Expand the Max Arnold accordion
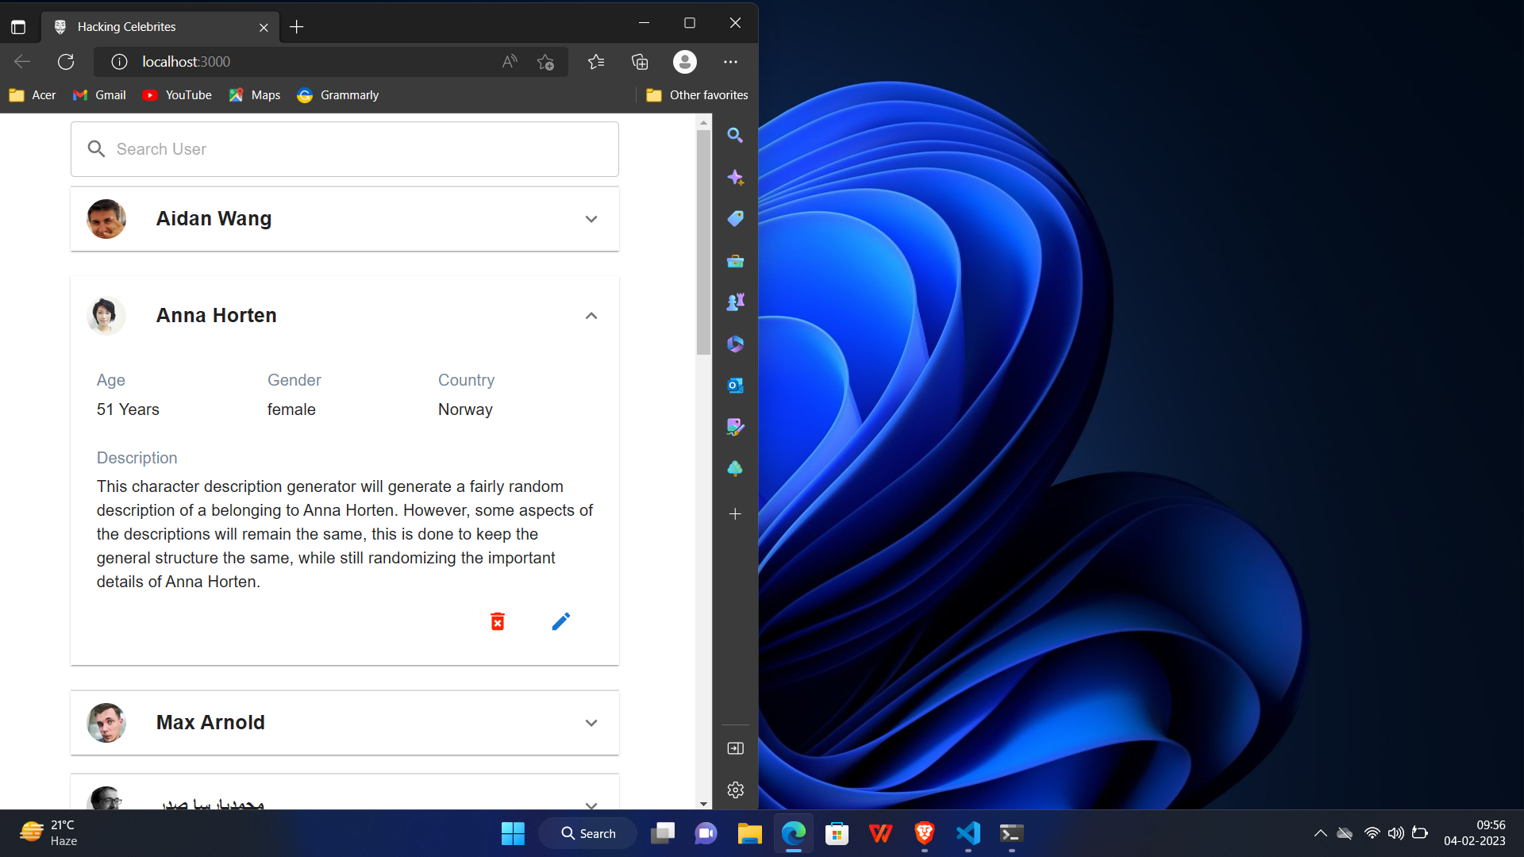1524x857 pixels. 591,723
